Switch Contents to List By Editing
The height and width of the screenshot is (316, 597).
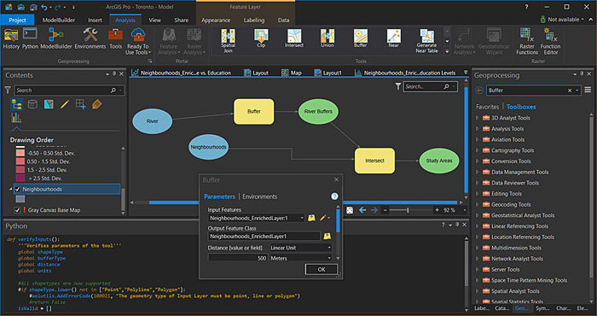click(65, 104)
